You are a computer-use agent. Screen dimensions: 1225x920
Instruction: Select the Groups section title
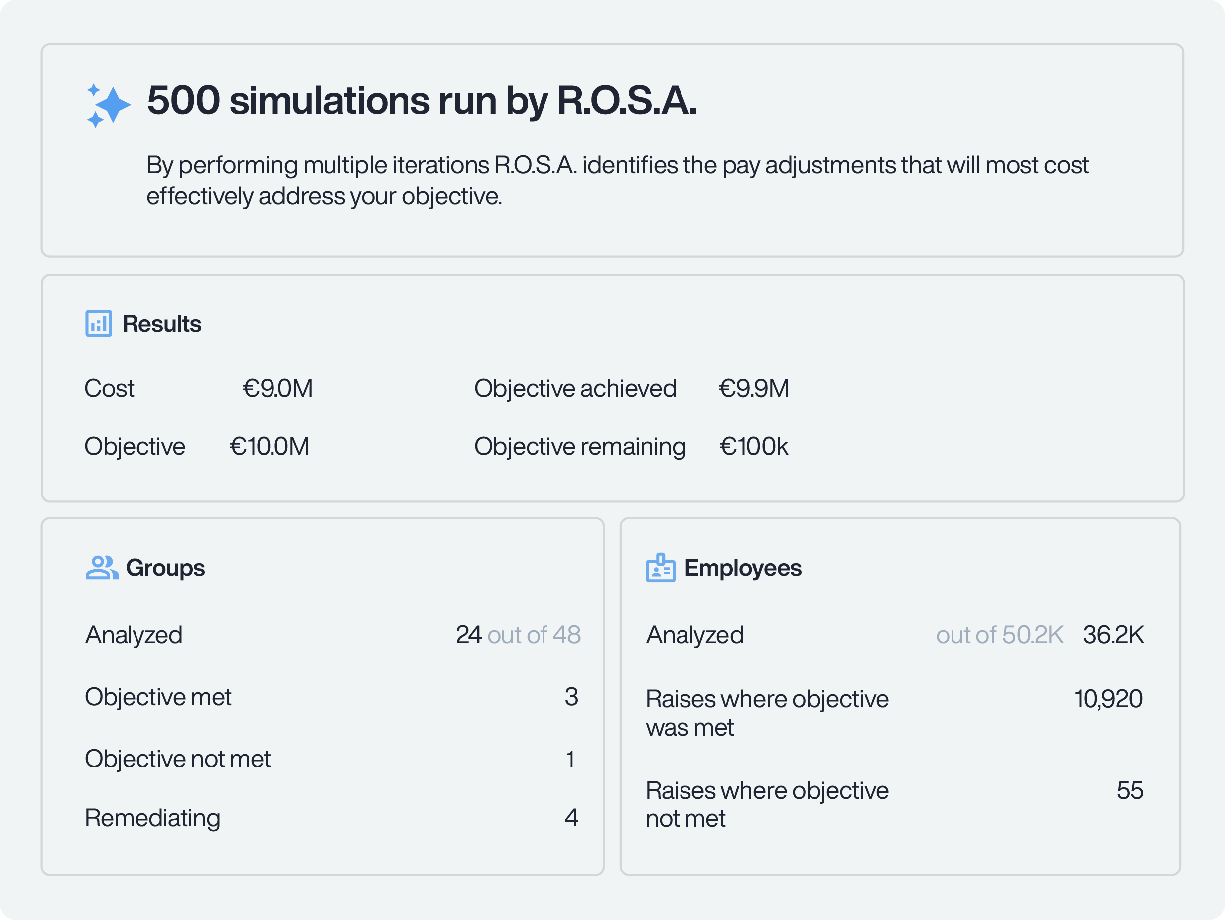coord(165,568)
